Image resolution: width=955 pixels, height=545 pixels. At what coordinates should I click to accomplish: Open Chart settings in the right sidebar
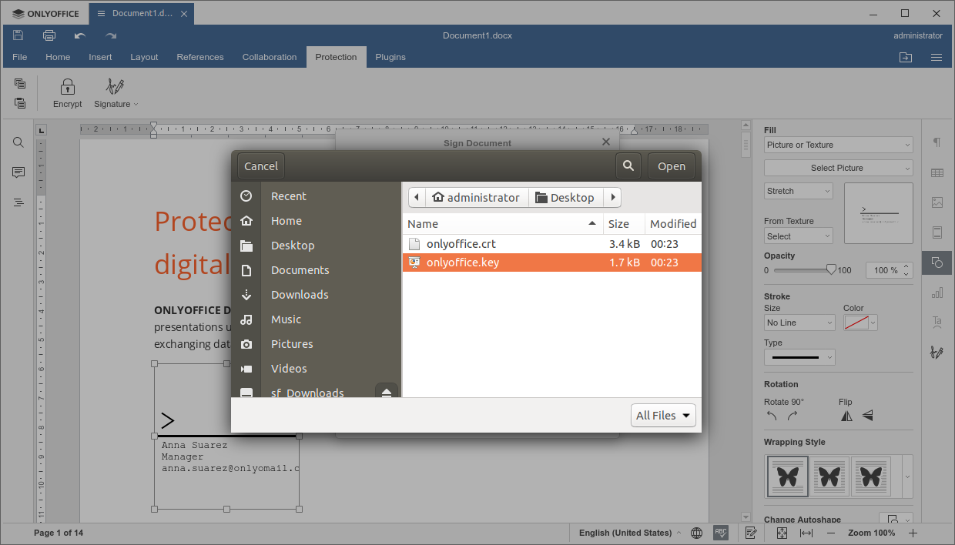pos(937,293)
